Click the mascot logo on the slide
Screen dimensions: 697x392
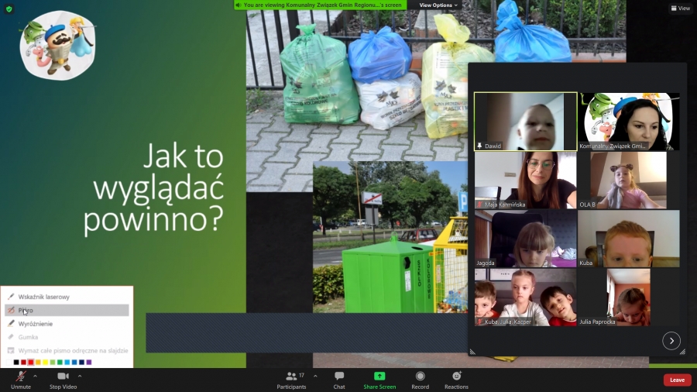(57, 46)
